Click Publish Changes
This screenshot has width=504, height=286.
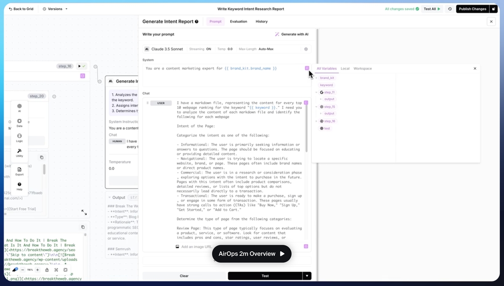(472, 9)
